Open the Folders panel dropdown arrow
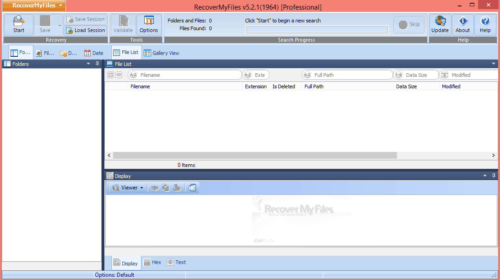500x280 pixels. [x=88, y=64]
